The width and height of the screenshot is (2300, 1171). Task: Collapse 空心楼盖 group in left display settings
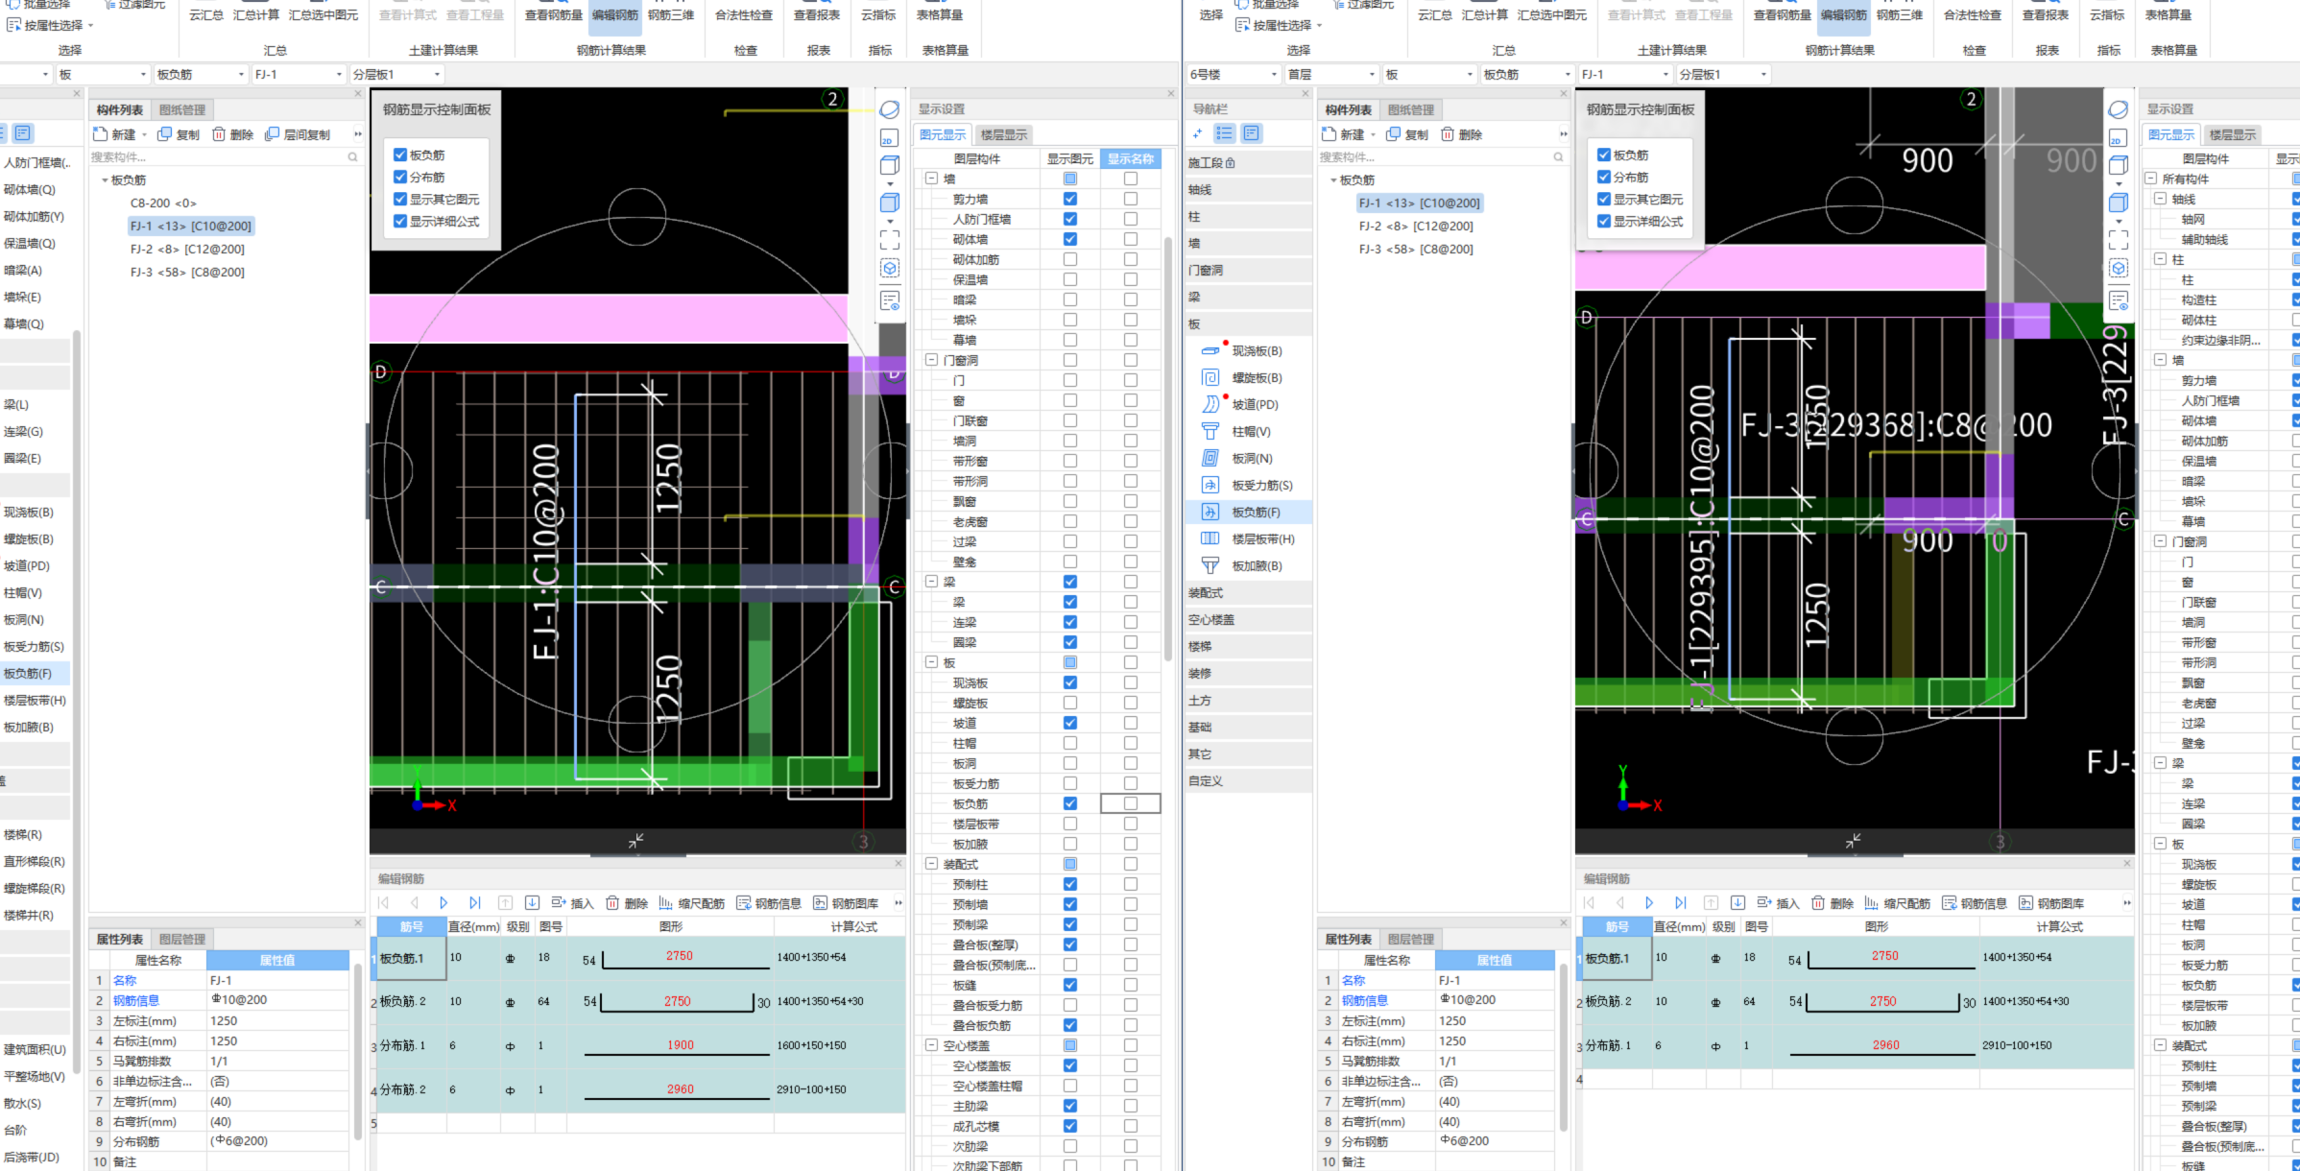[931, 1045]
